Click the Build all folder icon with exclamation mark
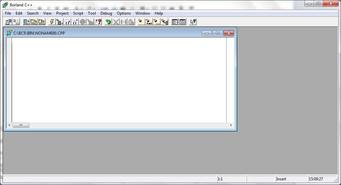The width and height of the screenshot is (341, 185). [42, 22]
